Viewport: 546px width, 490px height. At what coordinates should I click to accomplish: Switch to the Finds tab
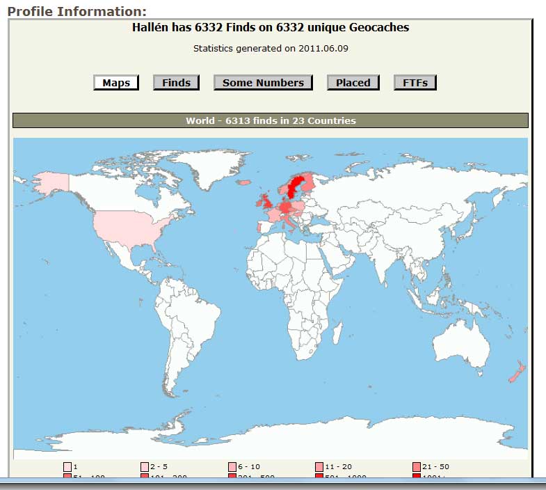tap(176, 83)
